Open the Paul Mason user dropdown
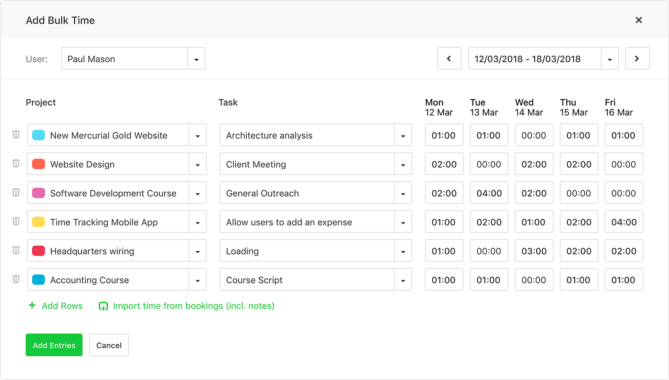669x380 pixels. point(196,59)
